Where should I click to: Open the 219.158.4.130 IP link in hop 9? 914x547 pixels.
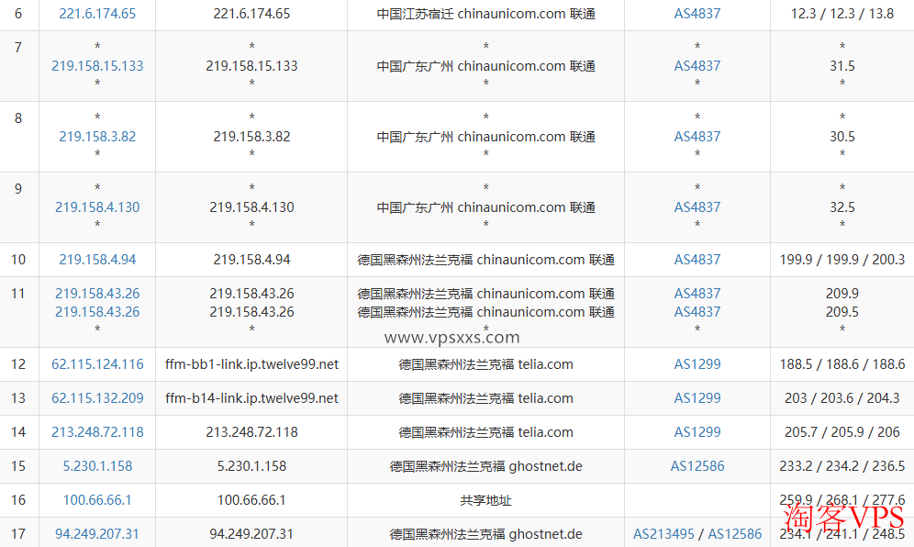pyautogui.click(x=97, y=207)
